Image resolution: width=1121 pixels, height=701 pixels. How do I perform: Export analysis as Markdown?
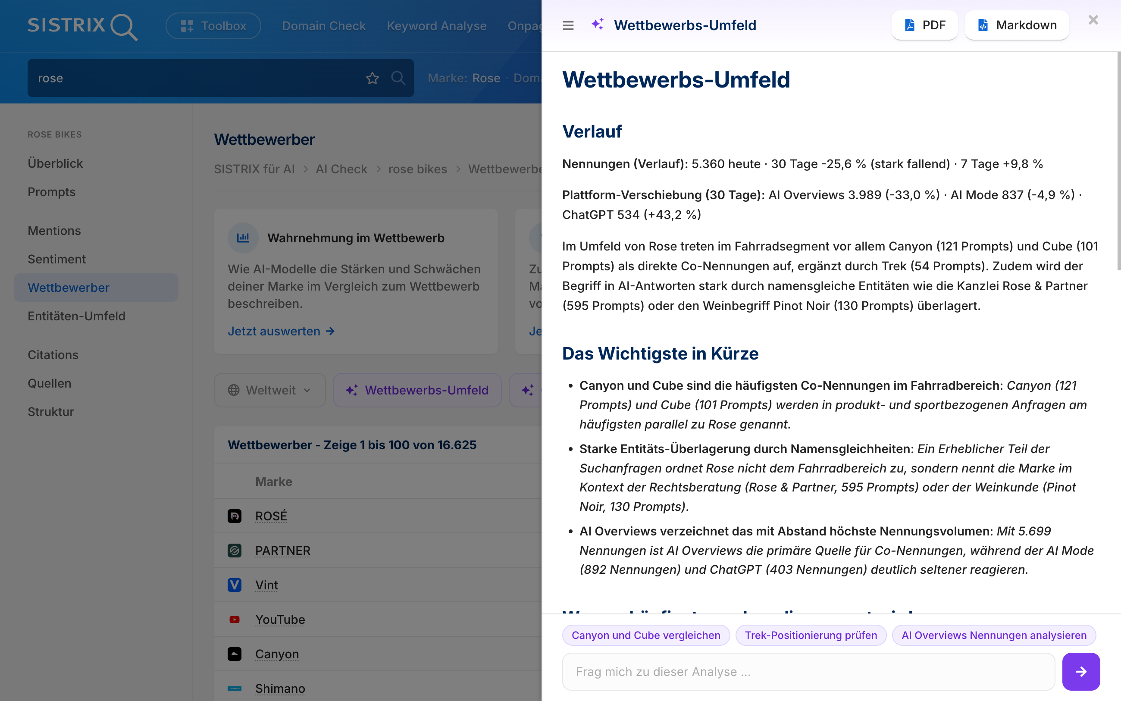(x=1017, y=25)
